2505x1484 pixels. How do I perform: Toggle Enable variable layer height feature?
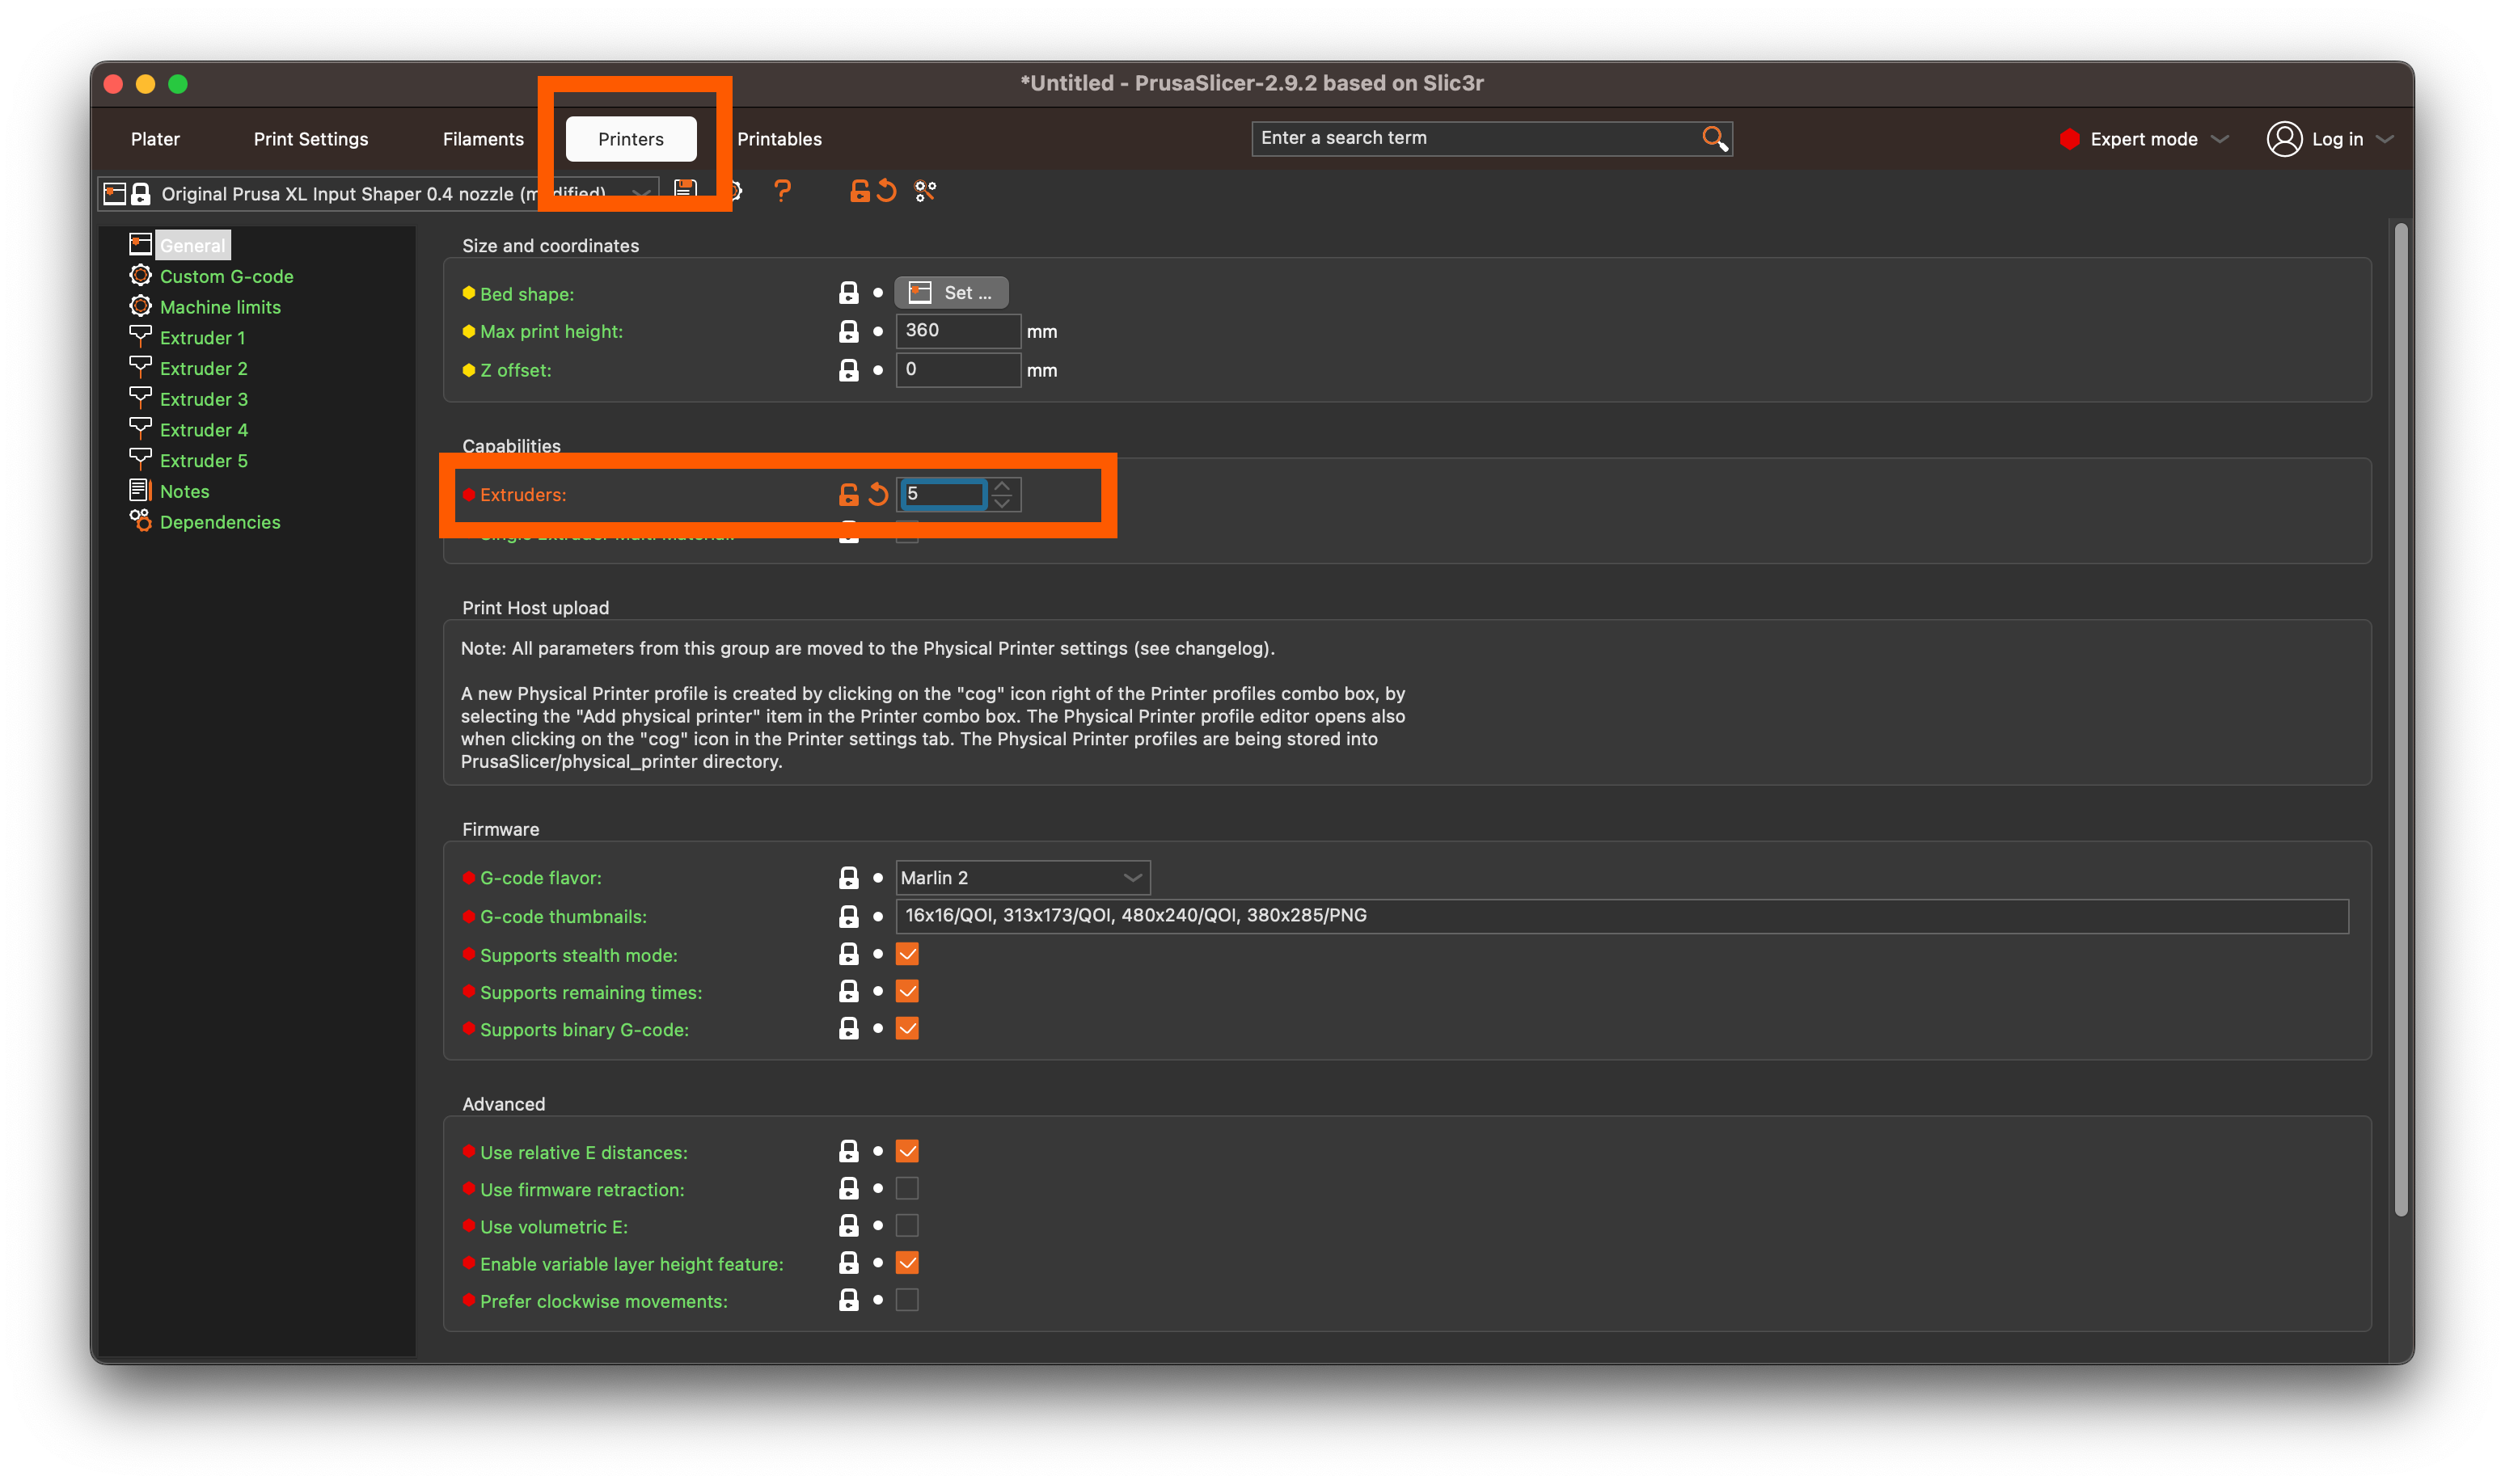pos(907,1263)
